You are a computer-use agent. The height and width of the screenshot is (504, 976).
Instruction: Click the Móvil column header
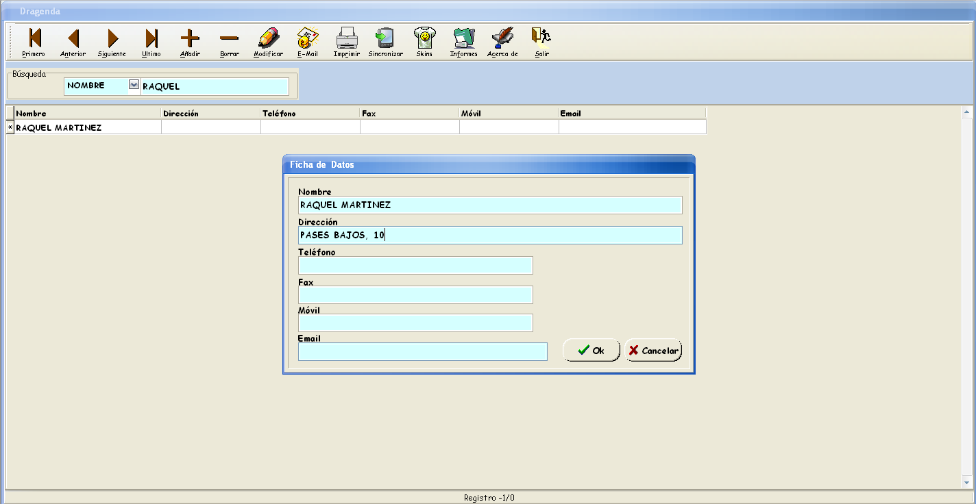click(x=509, y=113)
